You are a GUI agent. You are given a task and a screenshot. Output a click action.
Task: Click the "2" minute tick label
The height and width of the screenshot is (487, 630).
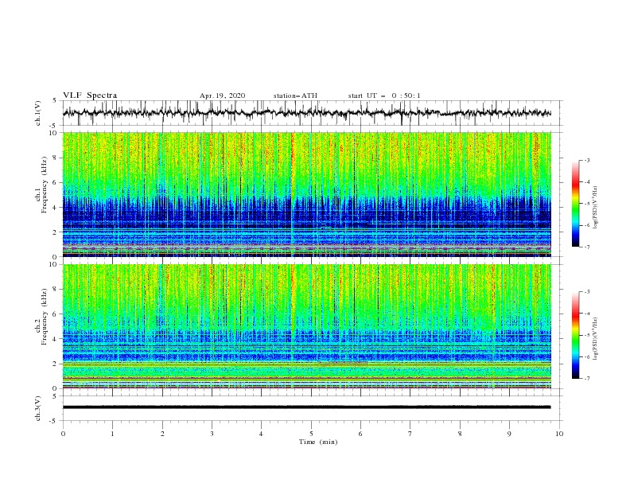point(162,434)
